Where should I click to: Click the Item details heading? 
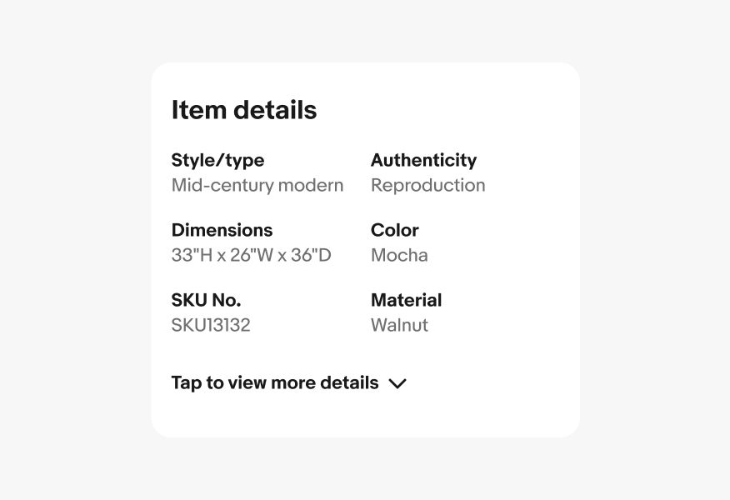coord(244,110)
